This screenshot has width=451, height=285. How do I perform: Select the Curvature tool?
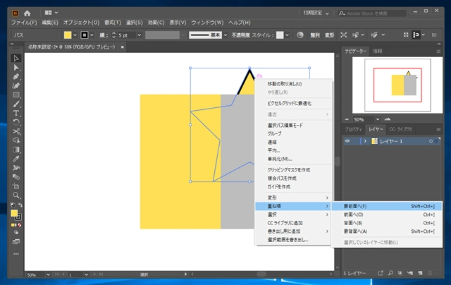16,86
